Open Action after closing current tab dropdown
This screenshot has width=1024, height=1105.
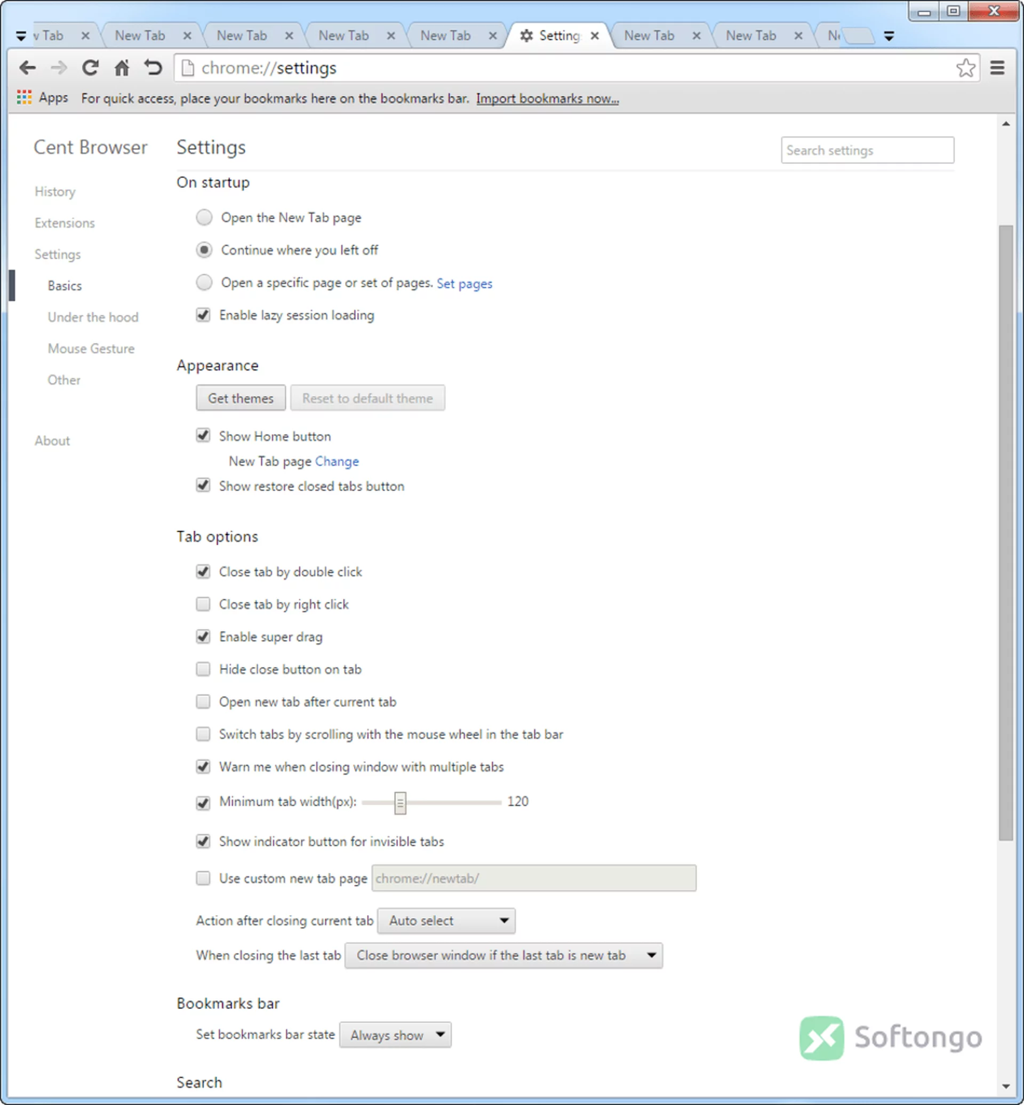tap(446, 921)
